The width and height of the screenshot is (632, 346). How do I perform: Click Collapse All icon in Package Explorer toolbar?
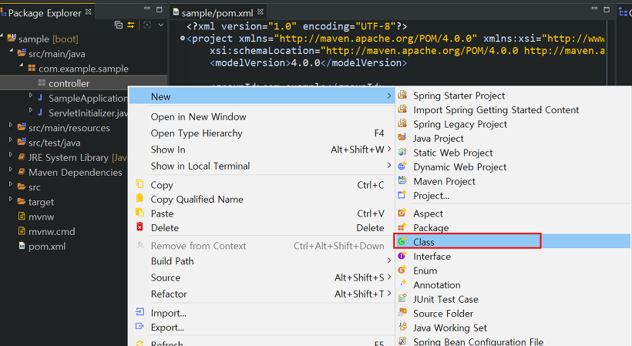click(119, 25)
